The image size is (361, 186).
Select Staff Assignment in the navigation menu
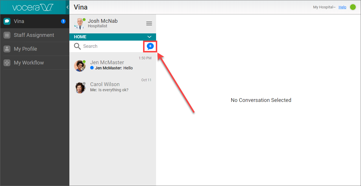click(x=34, y=35)
